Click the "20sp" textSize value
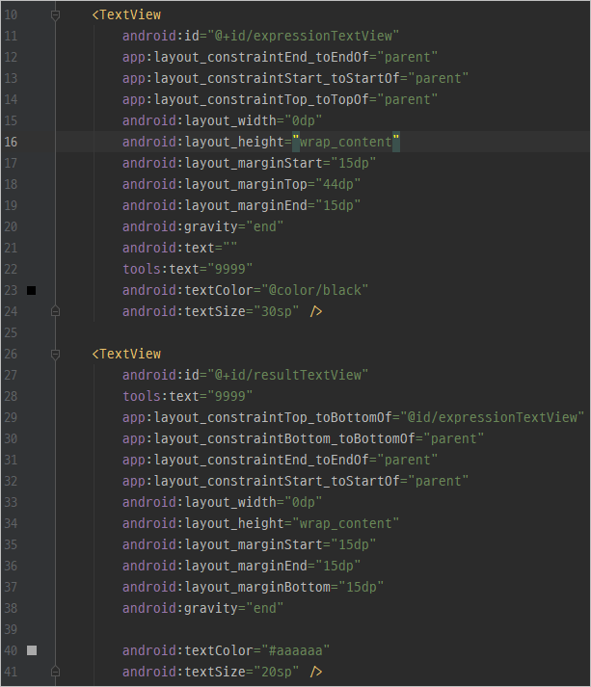Viewport: 591px width, 687px height. 277,672
